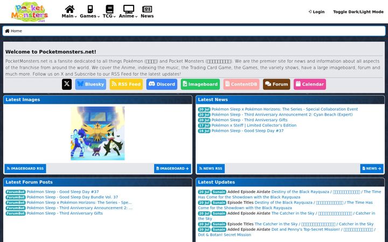Click the Latest Forum Posts header
Viewport: 388px width, 242px height.
coord(98,182)
